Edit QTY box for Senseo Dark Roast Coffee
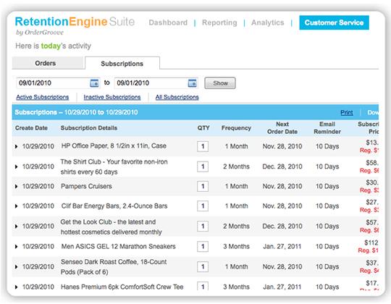This screenshot has height=304, width=391. click(203, 266)
